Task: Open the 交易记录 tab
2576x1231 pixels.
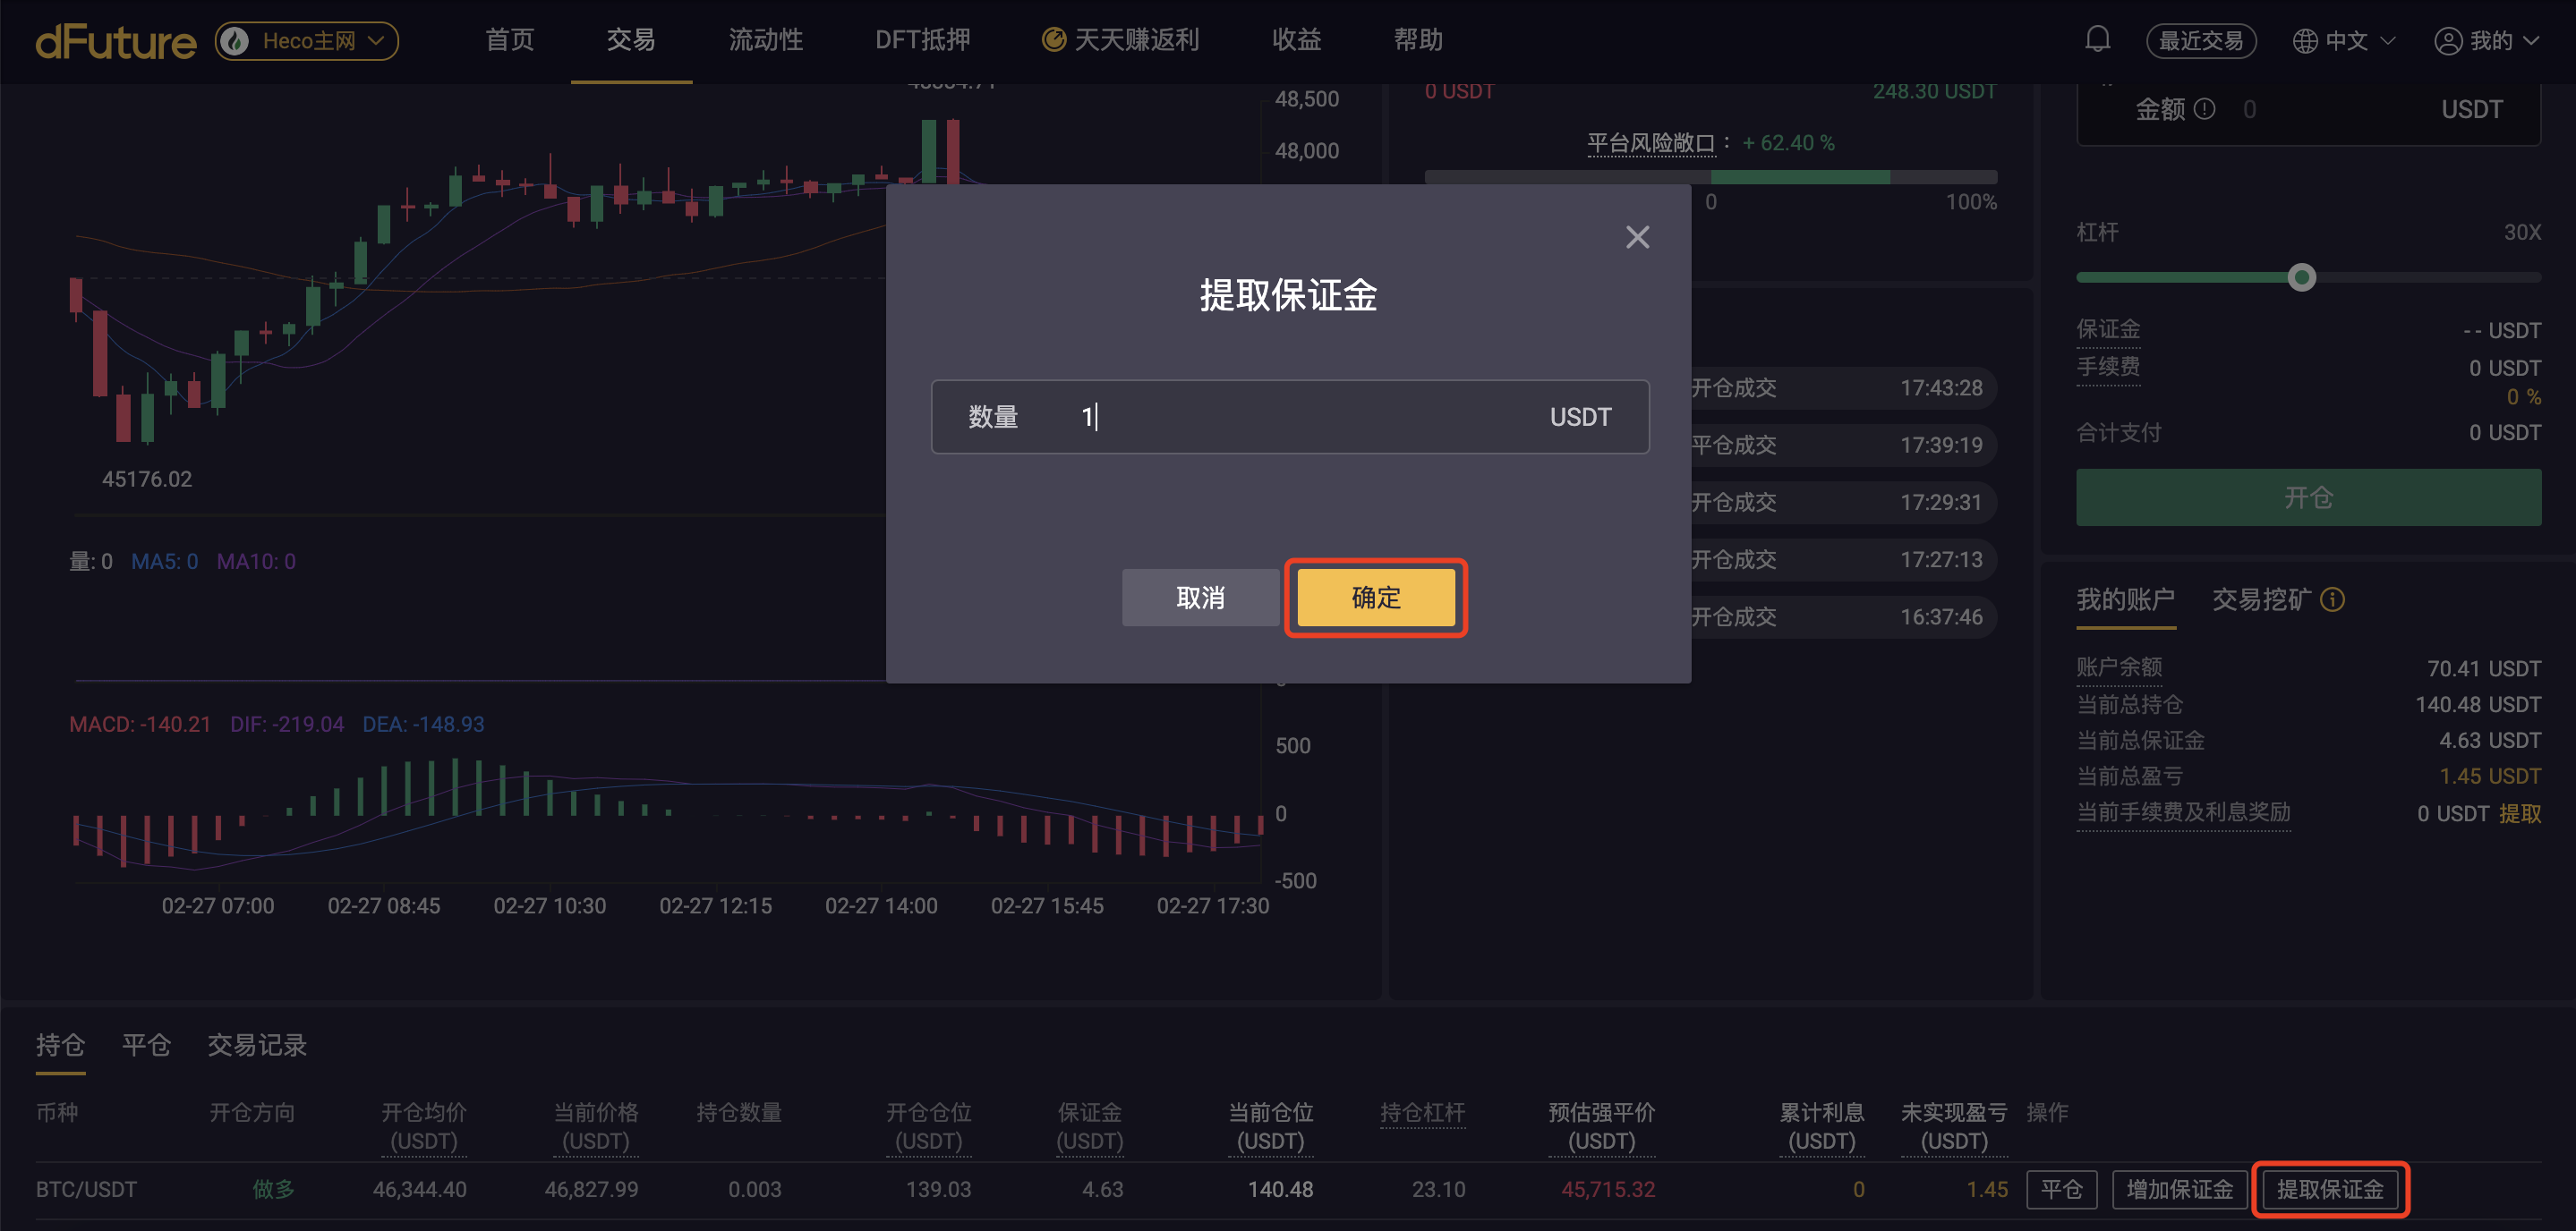Action: (x=257, y=1045)
